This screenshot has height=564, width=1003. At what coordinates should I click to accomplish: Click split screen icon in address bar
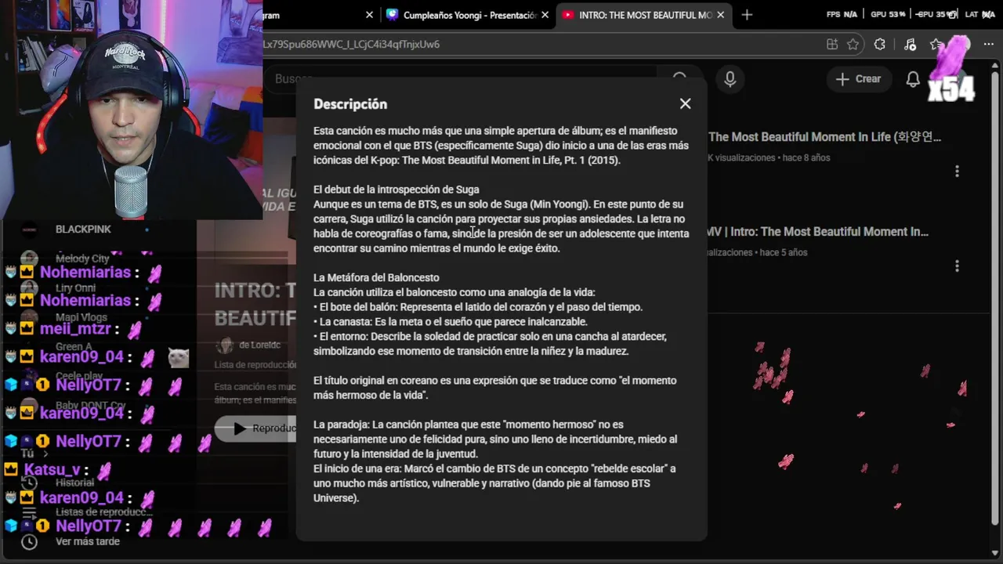tap(831, 45)
